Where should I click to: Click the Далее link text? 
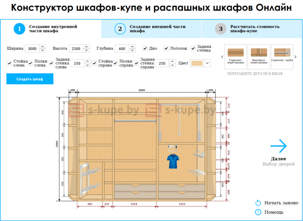pos(278,159)
